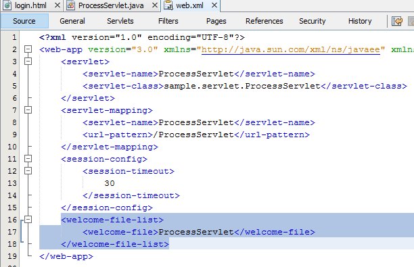Open the History view tab
The width and height of the screenshot is (414, 267).
[x=360, y=21]
